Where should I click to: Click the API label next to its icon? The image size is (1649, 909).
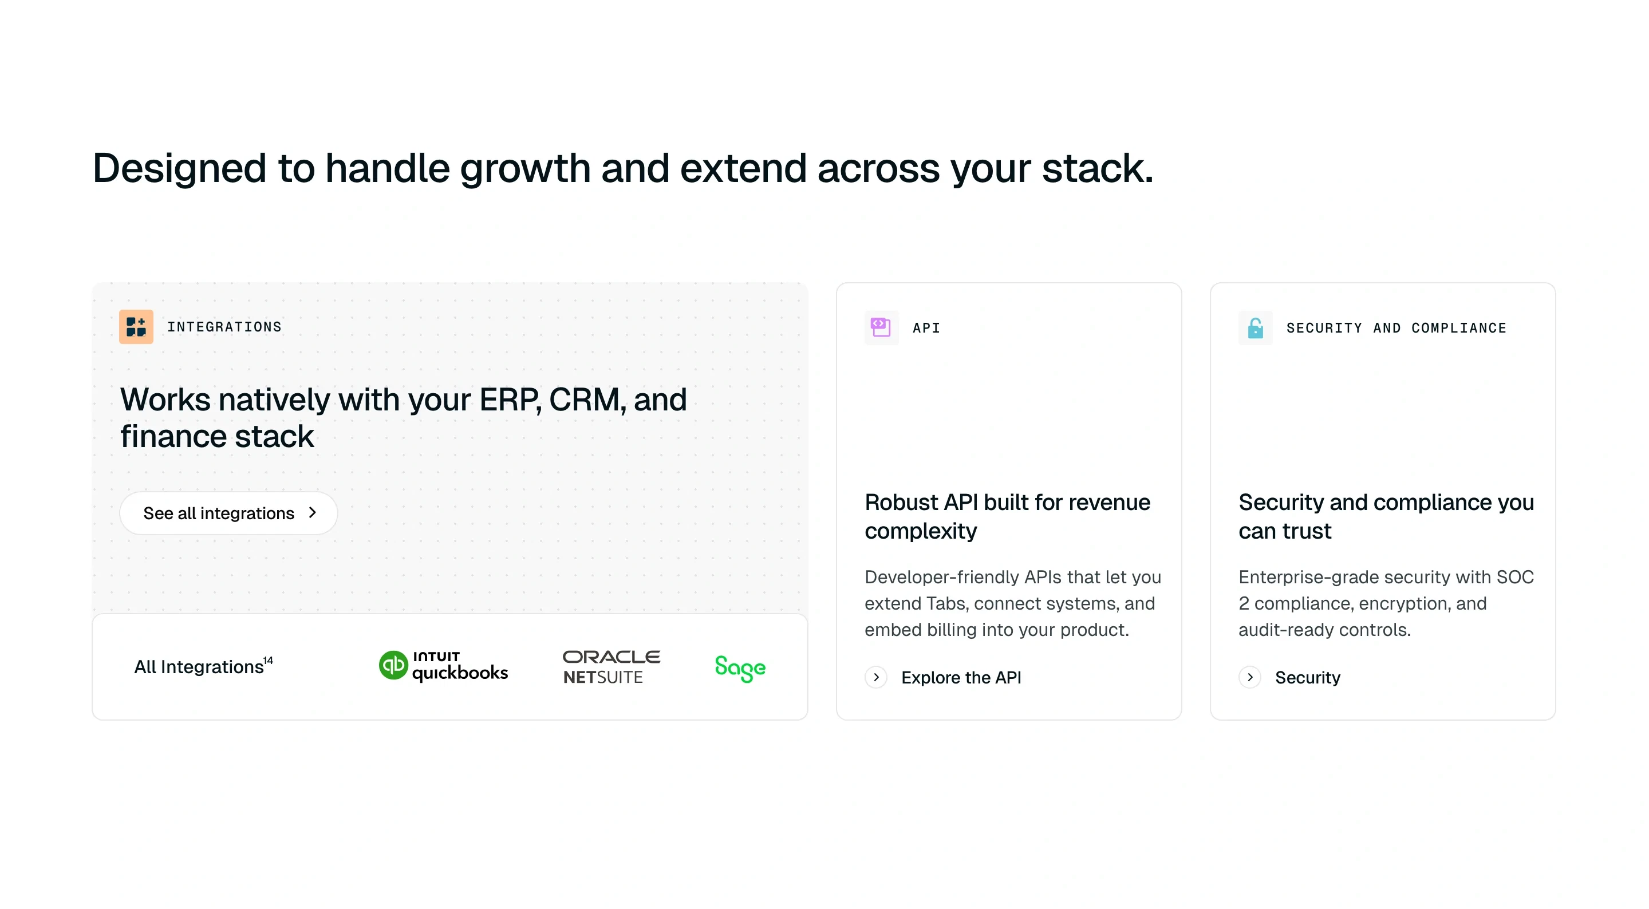click(926, 327)
